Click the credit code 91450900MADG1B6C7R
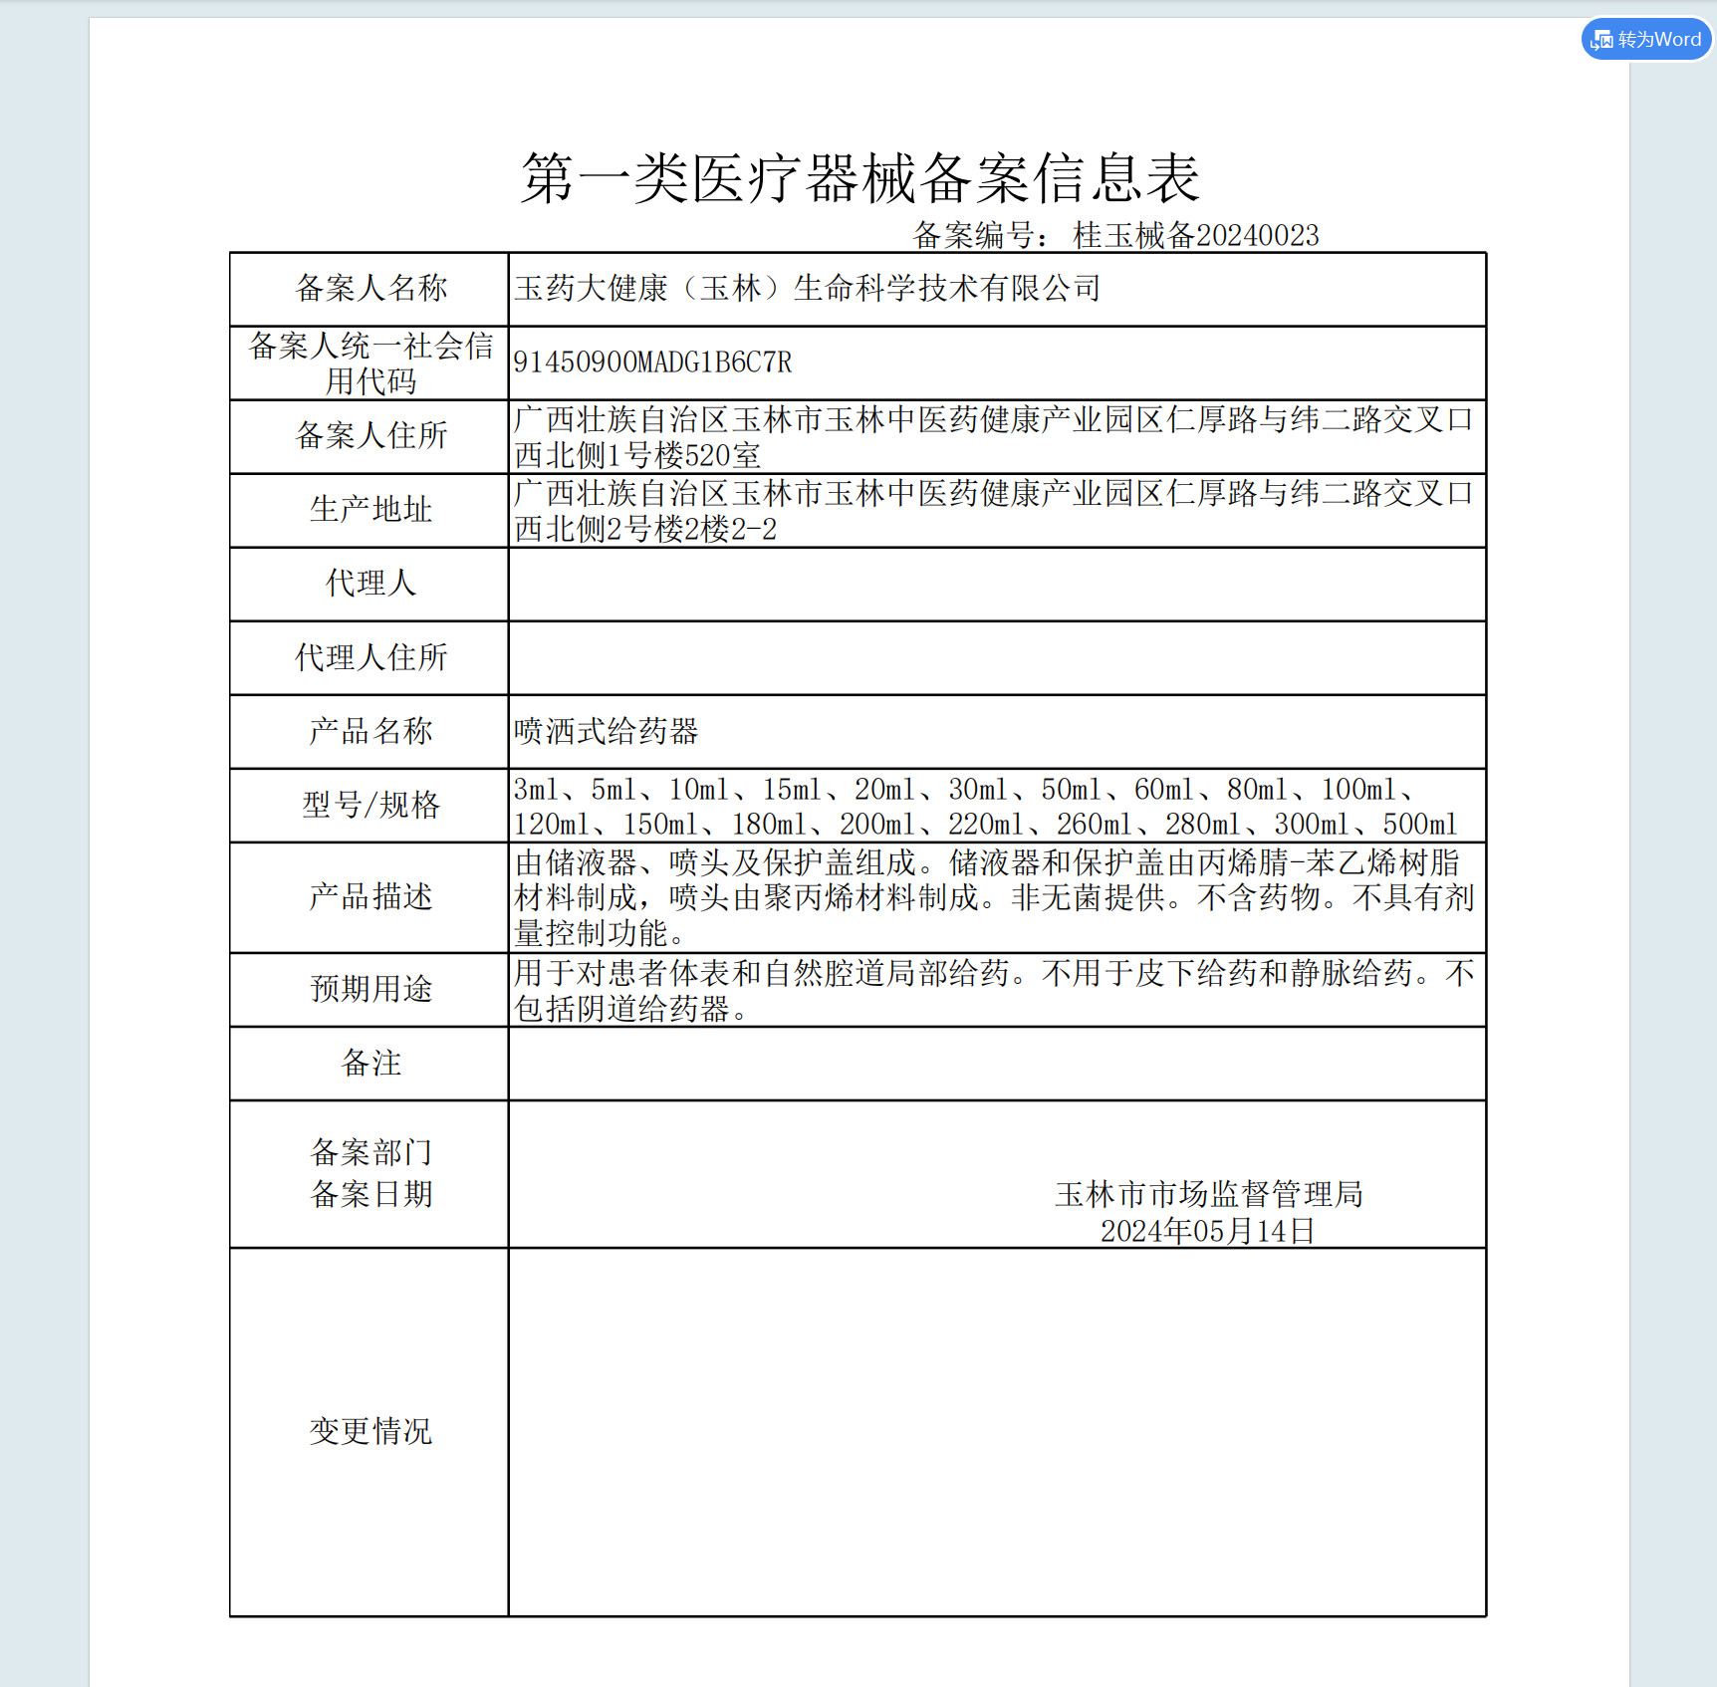Screen dimensions: 1717x1687 (652, 362)
